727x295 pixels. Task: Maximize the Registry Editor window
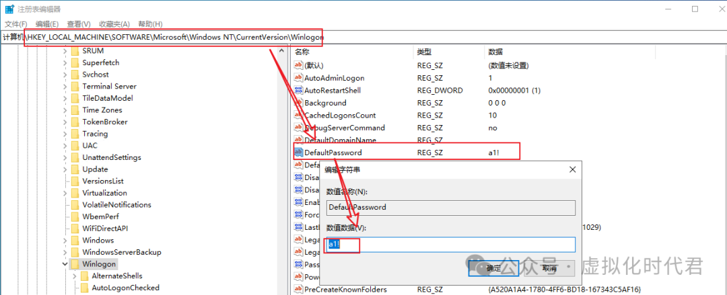click(695, 9)
